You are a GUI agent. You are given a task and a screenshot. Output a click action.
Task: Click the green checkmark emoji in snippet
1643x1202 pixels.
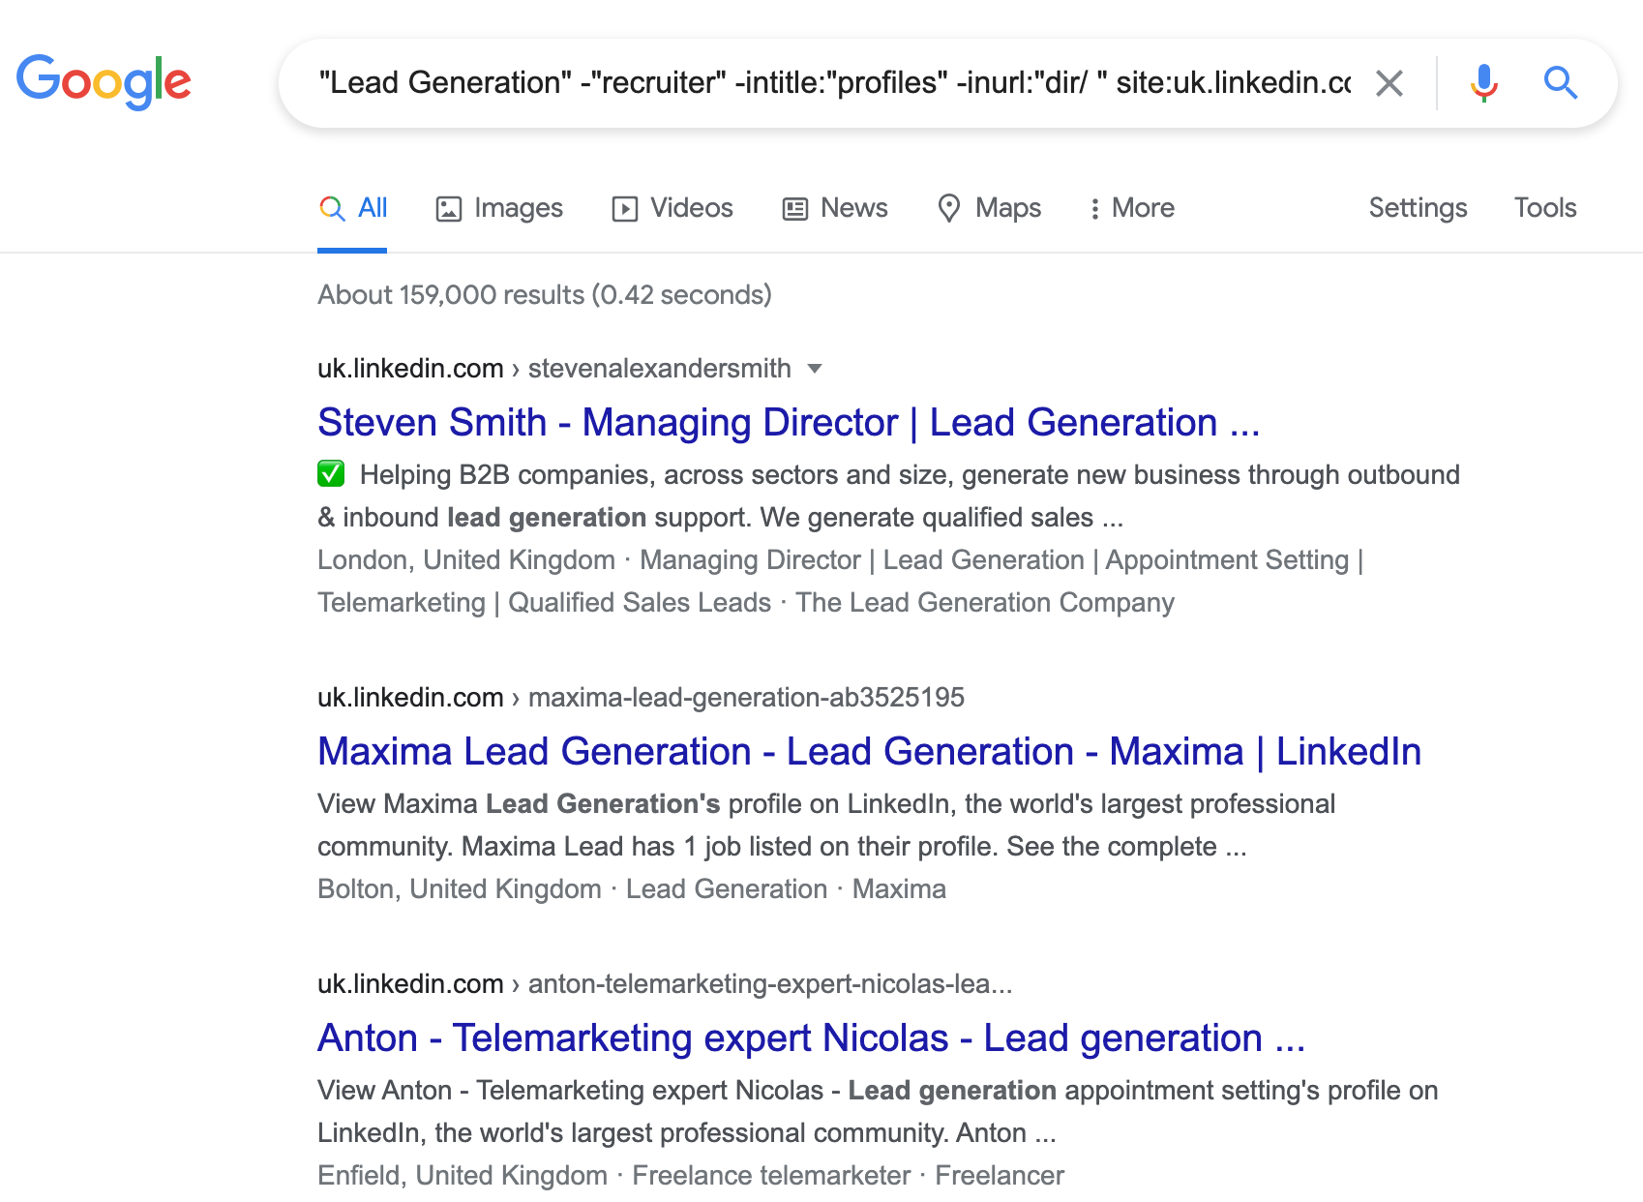pos(331,474)
